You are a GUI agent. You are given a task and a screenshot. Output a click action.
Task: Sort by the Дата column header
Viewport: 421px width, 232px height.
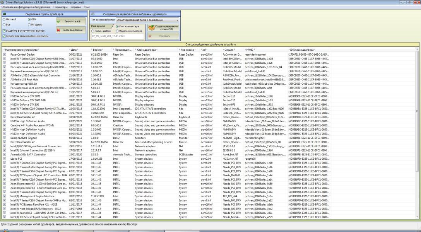tap(79, 50)
